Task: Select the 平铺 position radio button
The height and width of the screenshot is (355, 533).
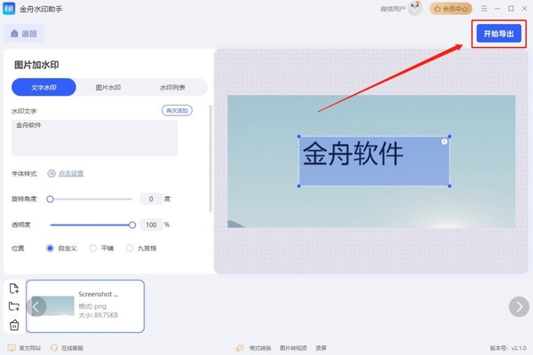Action: tap(92, 248)
